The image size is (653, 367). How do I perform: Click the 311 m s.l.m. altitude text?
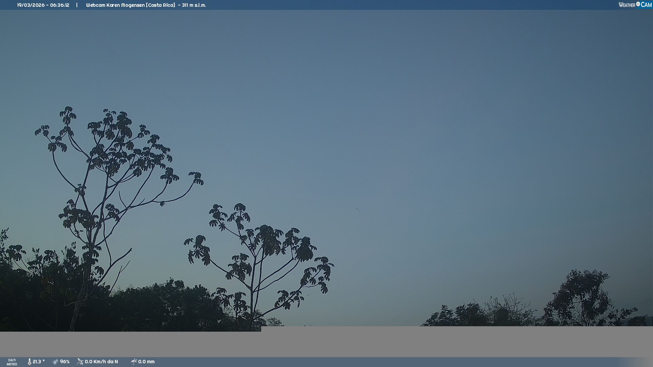click(x=194, y=5)
